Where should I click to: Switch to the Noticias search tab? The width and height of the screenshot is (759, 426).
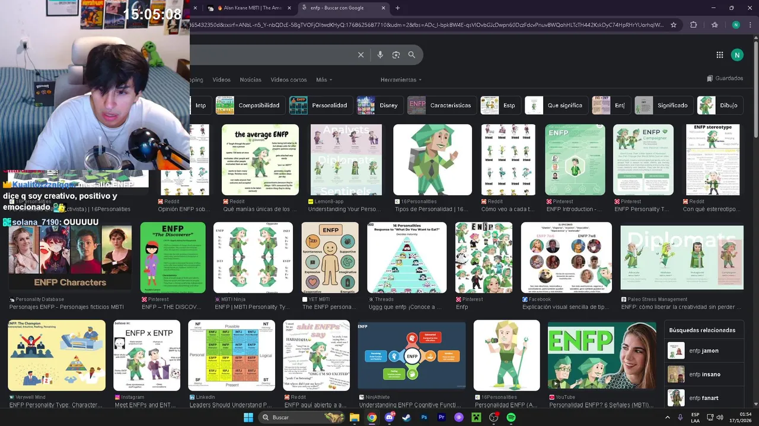250,80
